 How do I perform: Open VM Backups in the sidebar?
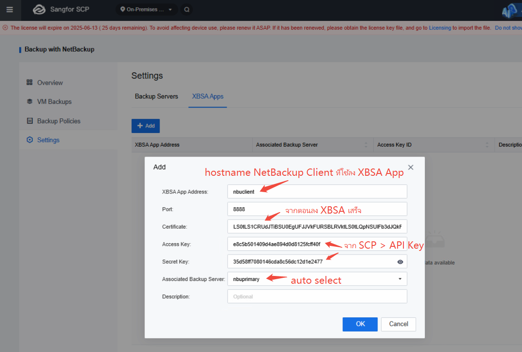click(54, 102)
